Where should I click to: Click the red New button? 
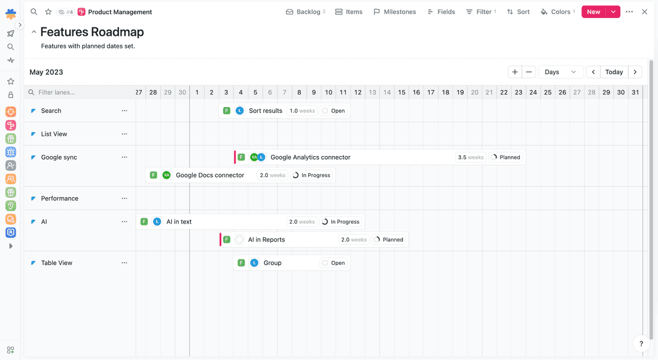click(593, 11)
